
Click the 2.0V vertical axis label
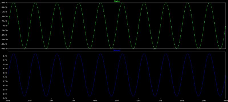click(x=5, y=86)
